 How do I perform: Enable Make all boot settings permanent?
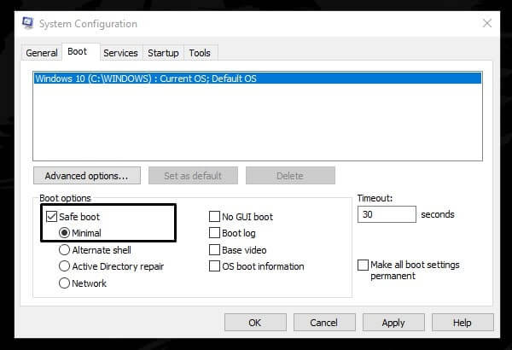(x=364, y=265)
